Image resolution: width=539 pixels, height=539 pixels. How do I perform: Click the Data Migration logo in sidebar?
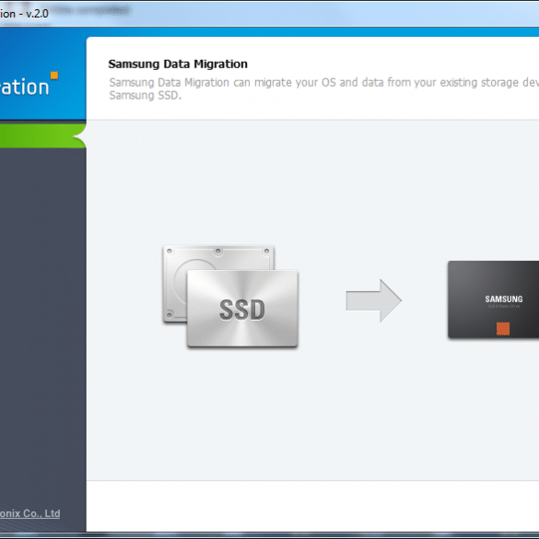pos(29,85)
